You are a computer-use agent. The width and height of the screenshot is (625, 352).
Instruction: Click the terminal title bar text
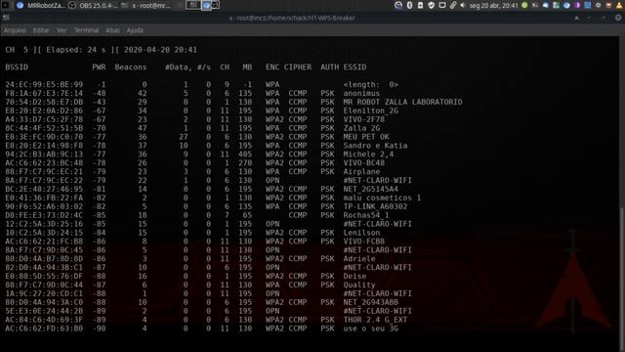pos(292,18)
